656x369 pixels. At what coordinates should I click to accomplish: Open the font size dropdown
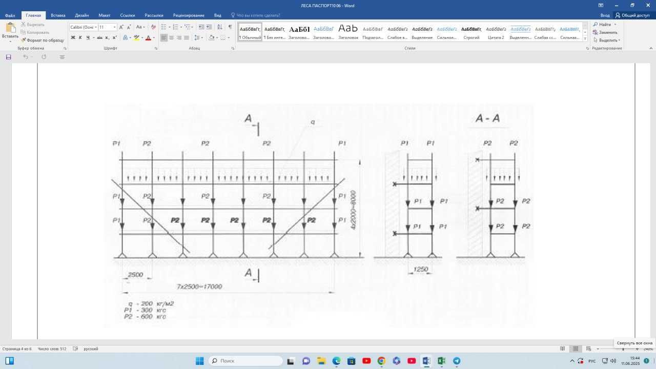(114, 27)
